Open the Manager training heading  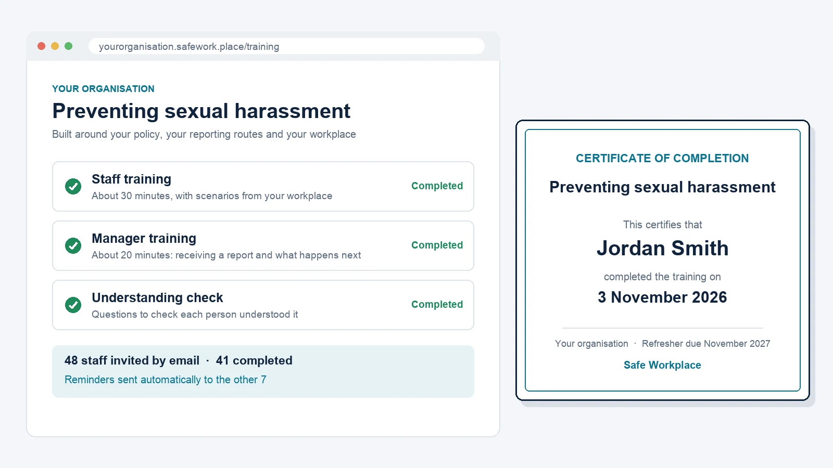click(144, 239)
